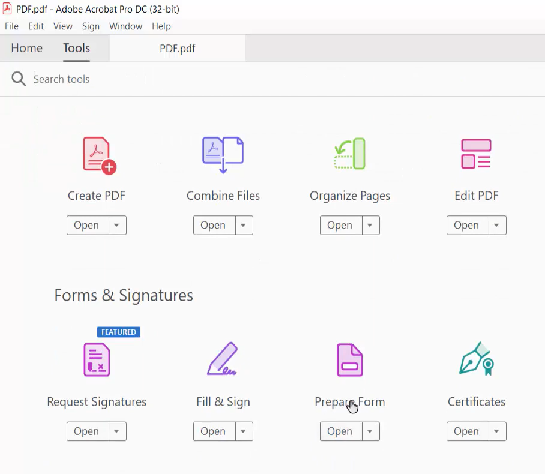Click the search magnifier icon
The height and width of the screenshot is (474, 545).
click(19, 79)
